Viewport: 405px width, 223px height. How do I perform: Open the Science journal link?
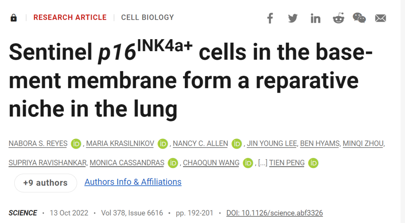point(23,213)
